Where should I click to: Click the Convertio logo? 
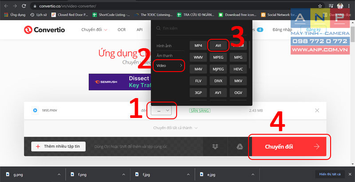(x=44, y=30)
